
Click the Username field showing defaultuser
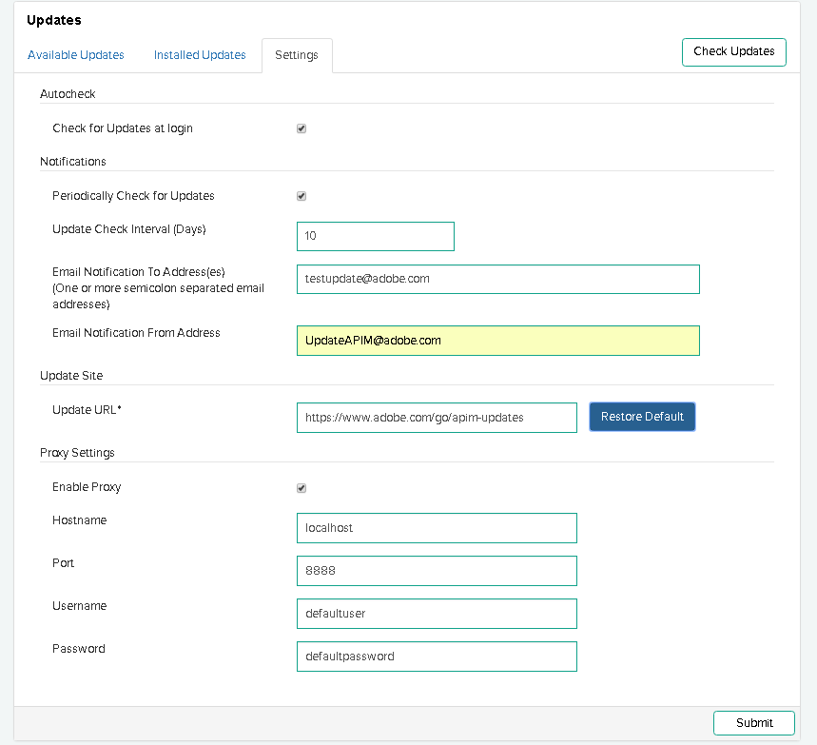click(x=437, y=613)
